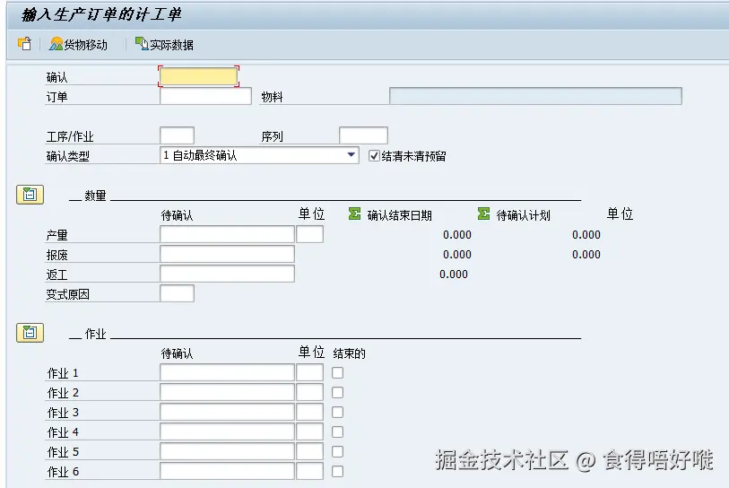Click the 作业 2 quantity field
The width and height of the screenshot is (729, 488).
click(x=228, y=392)
